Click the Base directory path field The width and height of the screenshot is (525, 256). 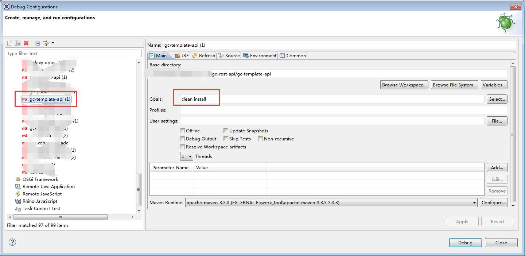tap(328, 74)
